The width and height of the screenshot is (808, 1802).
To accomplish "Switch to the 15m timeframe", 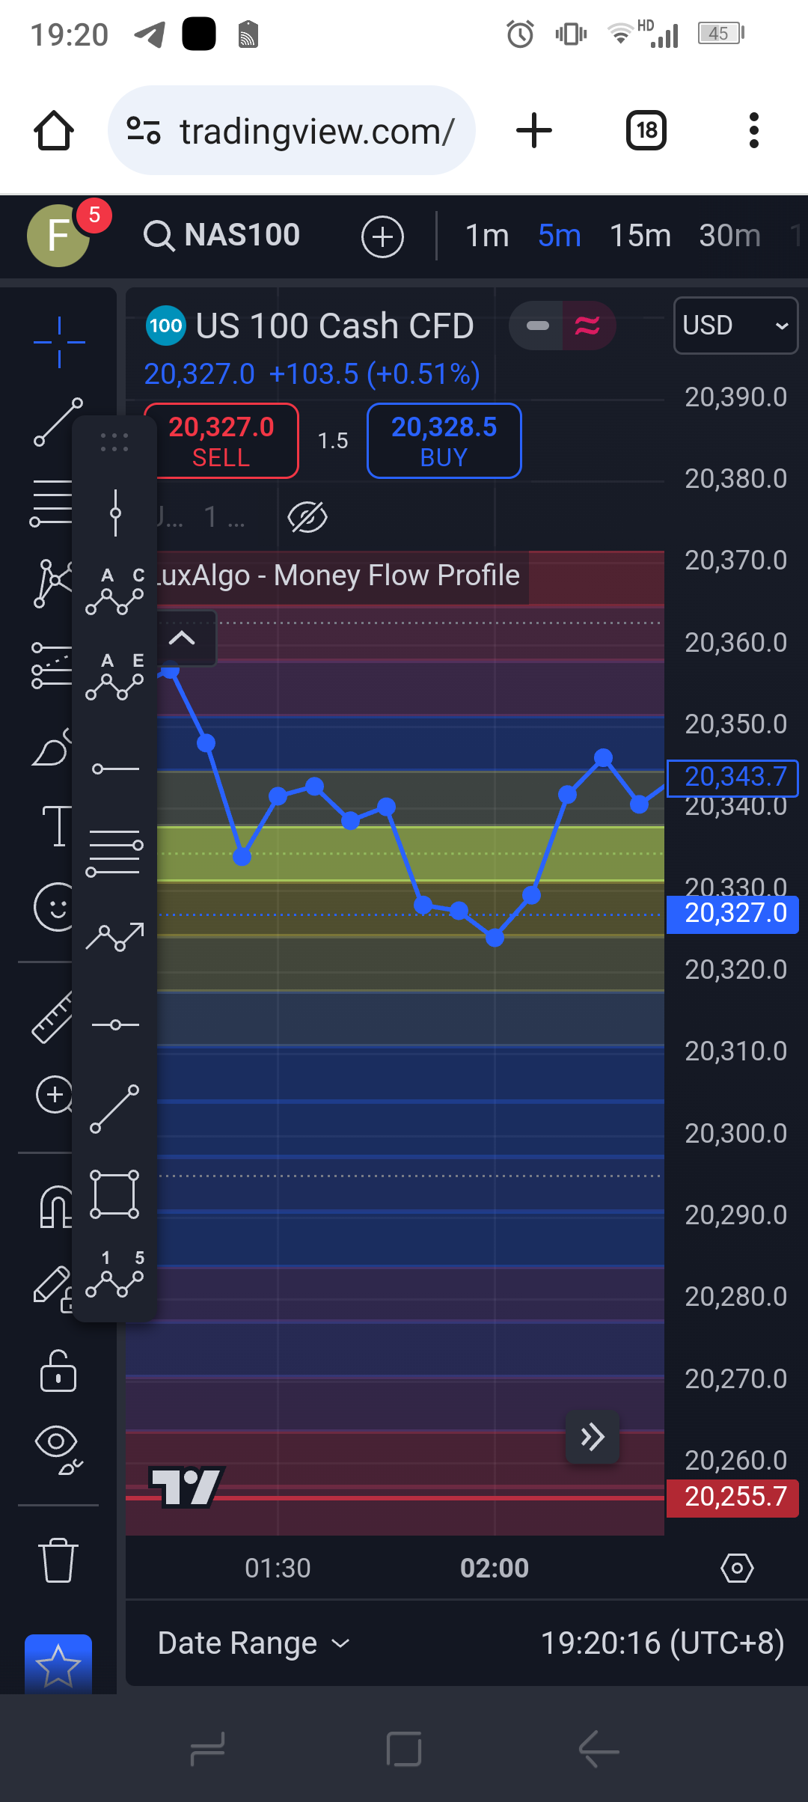I will click(x=640, y=236).
